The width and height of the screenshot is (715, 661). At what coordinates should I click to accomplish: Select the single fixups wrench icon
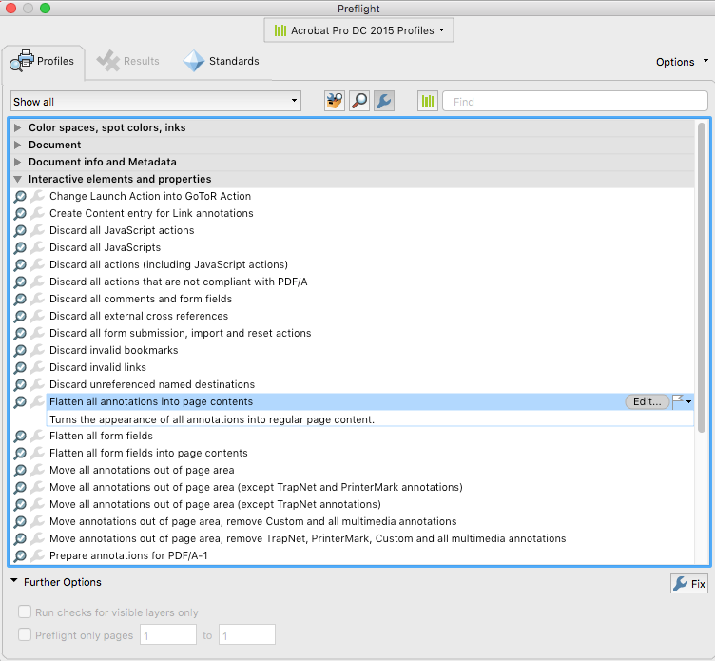tap(384, 101)
